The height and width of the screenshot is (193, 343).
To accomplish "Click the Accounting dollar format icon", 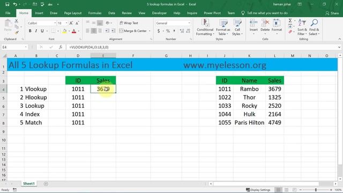I will [x=159, y=31].
